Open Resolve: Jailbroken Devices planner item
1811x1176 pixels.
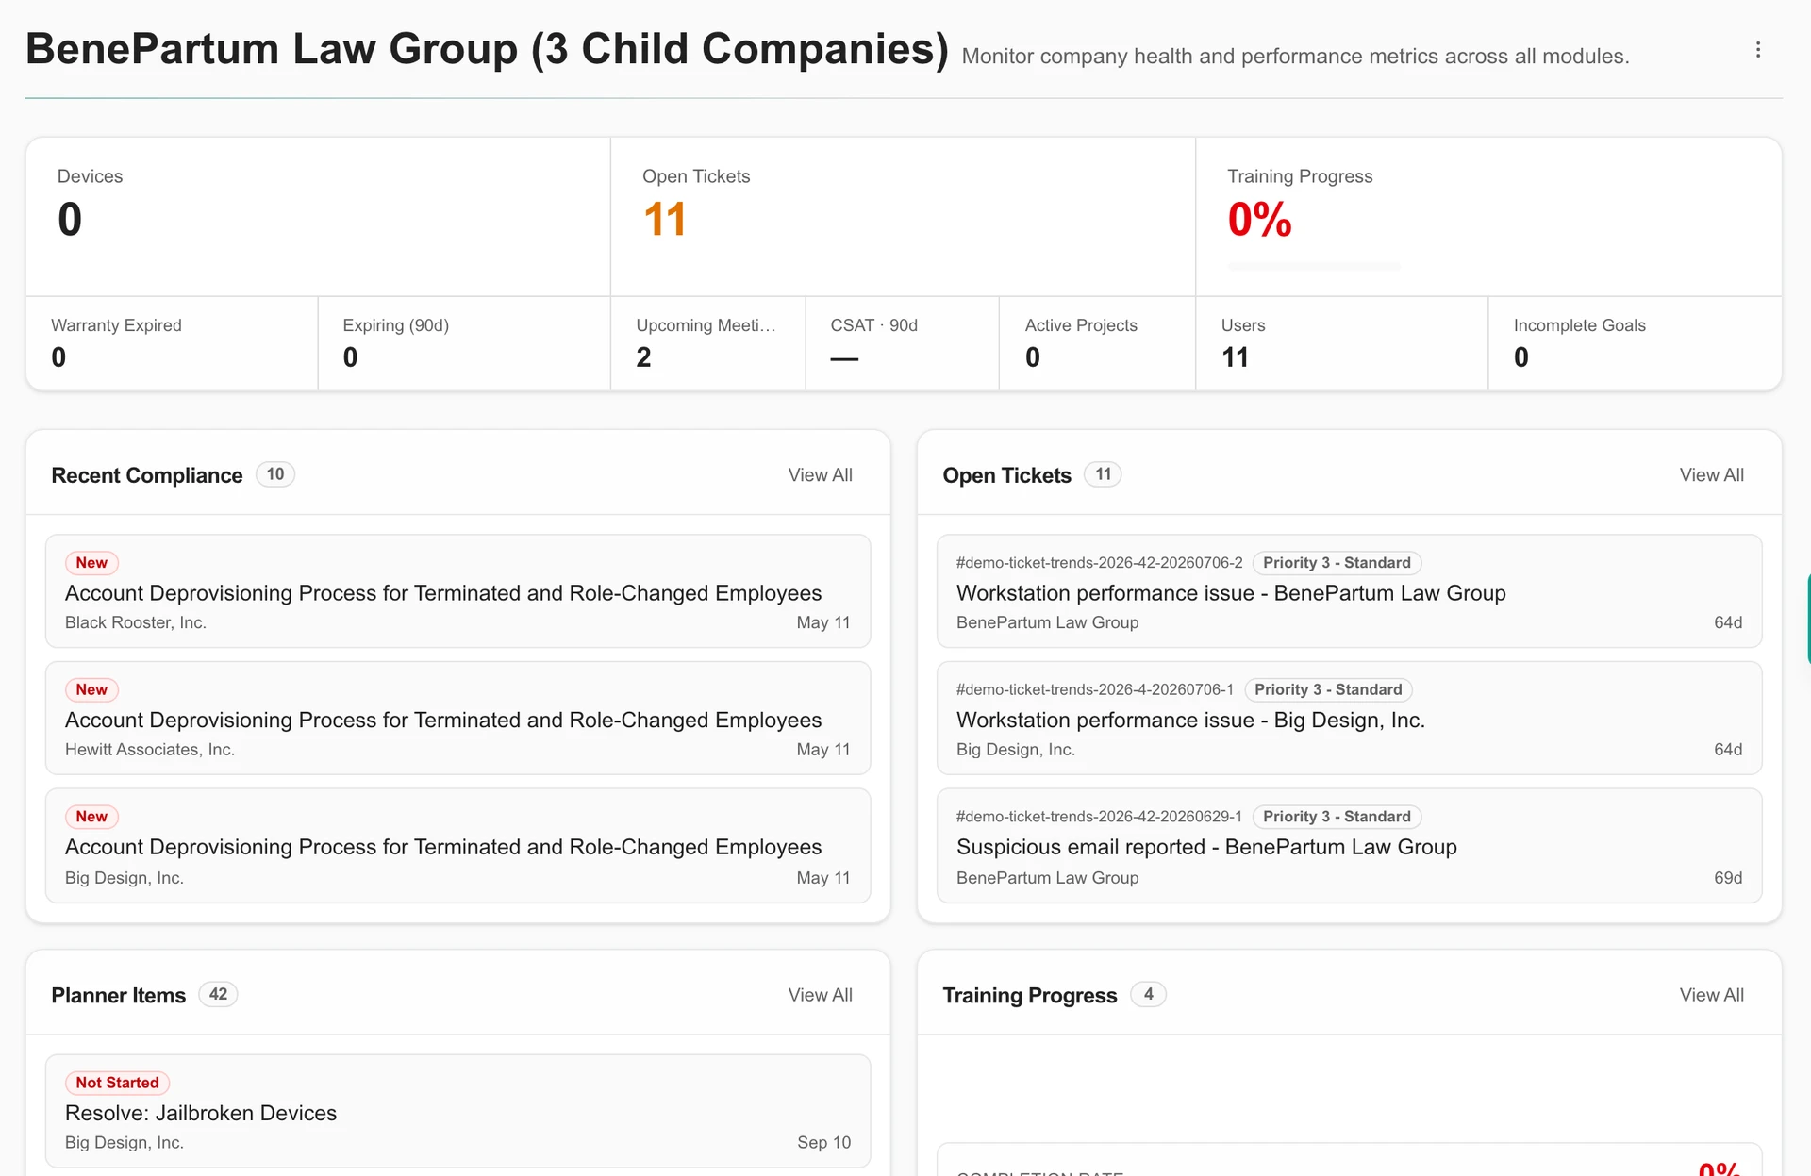[457, 1111]
